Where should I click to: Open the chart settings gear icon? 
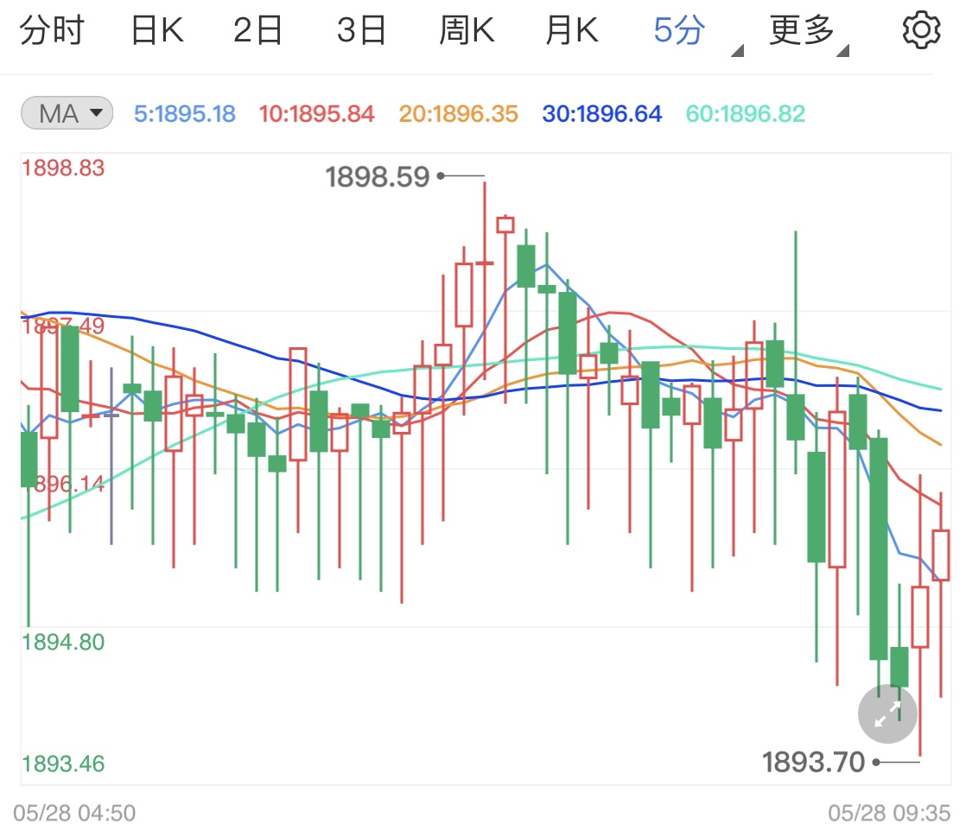pos(921,29)
